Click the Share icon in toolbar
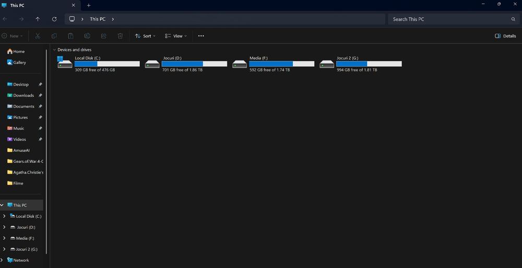This screenshot has height=268, width=522. pos(103,36)
